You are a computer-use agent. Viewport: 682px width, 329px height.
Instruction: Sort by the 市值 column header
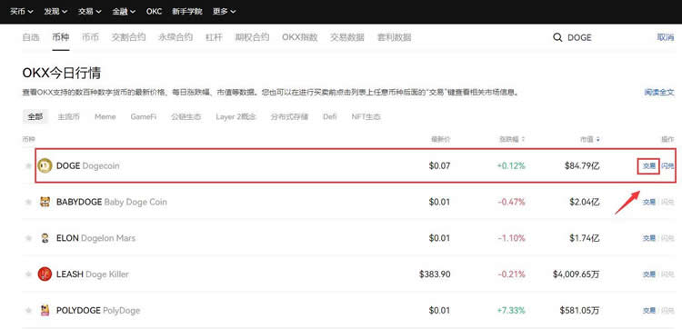pyautogui.click(x=590, y=140)
